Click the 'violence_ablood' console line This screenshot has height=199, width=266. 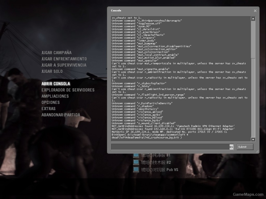point(138,112)
